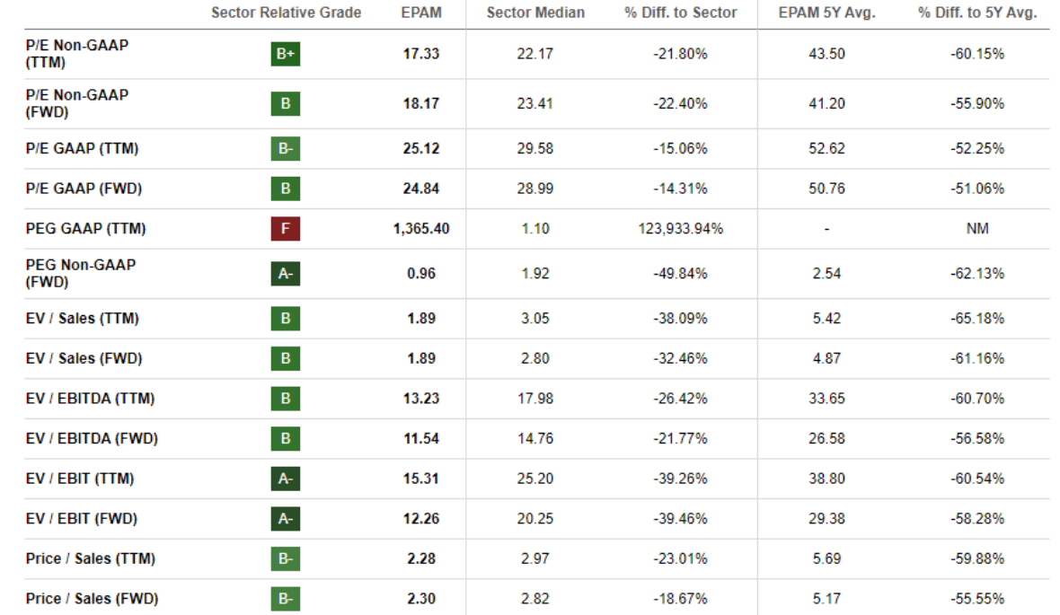The height and width of the screenshot is (615, 1060).
Task: Click EPAM value 2.30
Action: (421, 599)
